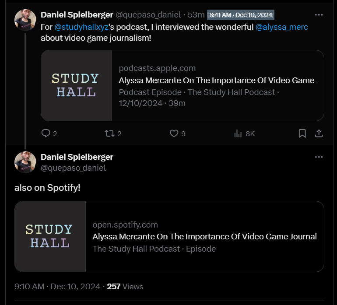Click the @quepaso_daniel handle on the first tweet
This screenshot has width=337, height=305.
pyautogui.click(x=148, y=15)
